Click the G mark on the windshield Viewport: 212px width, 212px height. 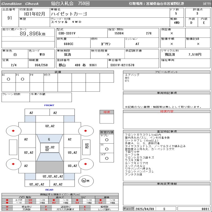(x=49, y=139)
